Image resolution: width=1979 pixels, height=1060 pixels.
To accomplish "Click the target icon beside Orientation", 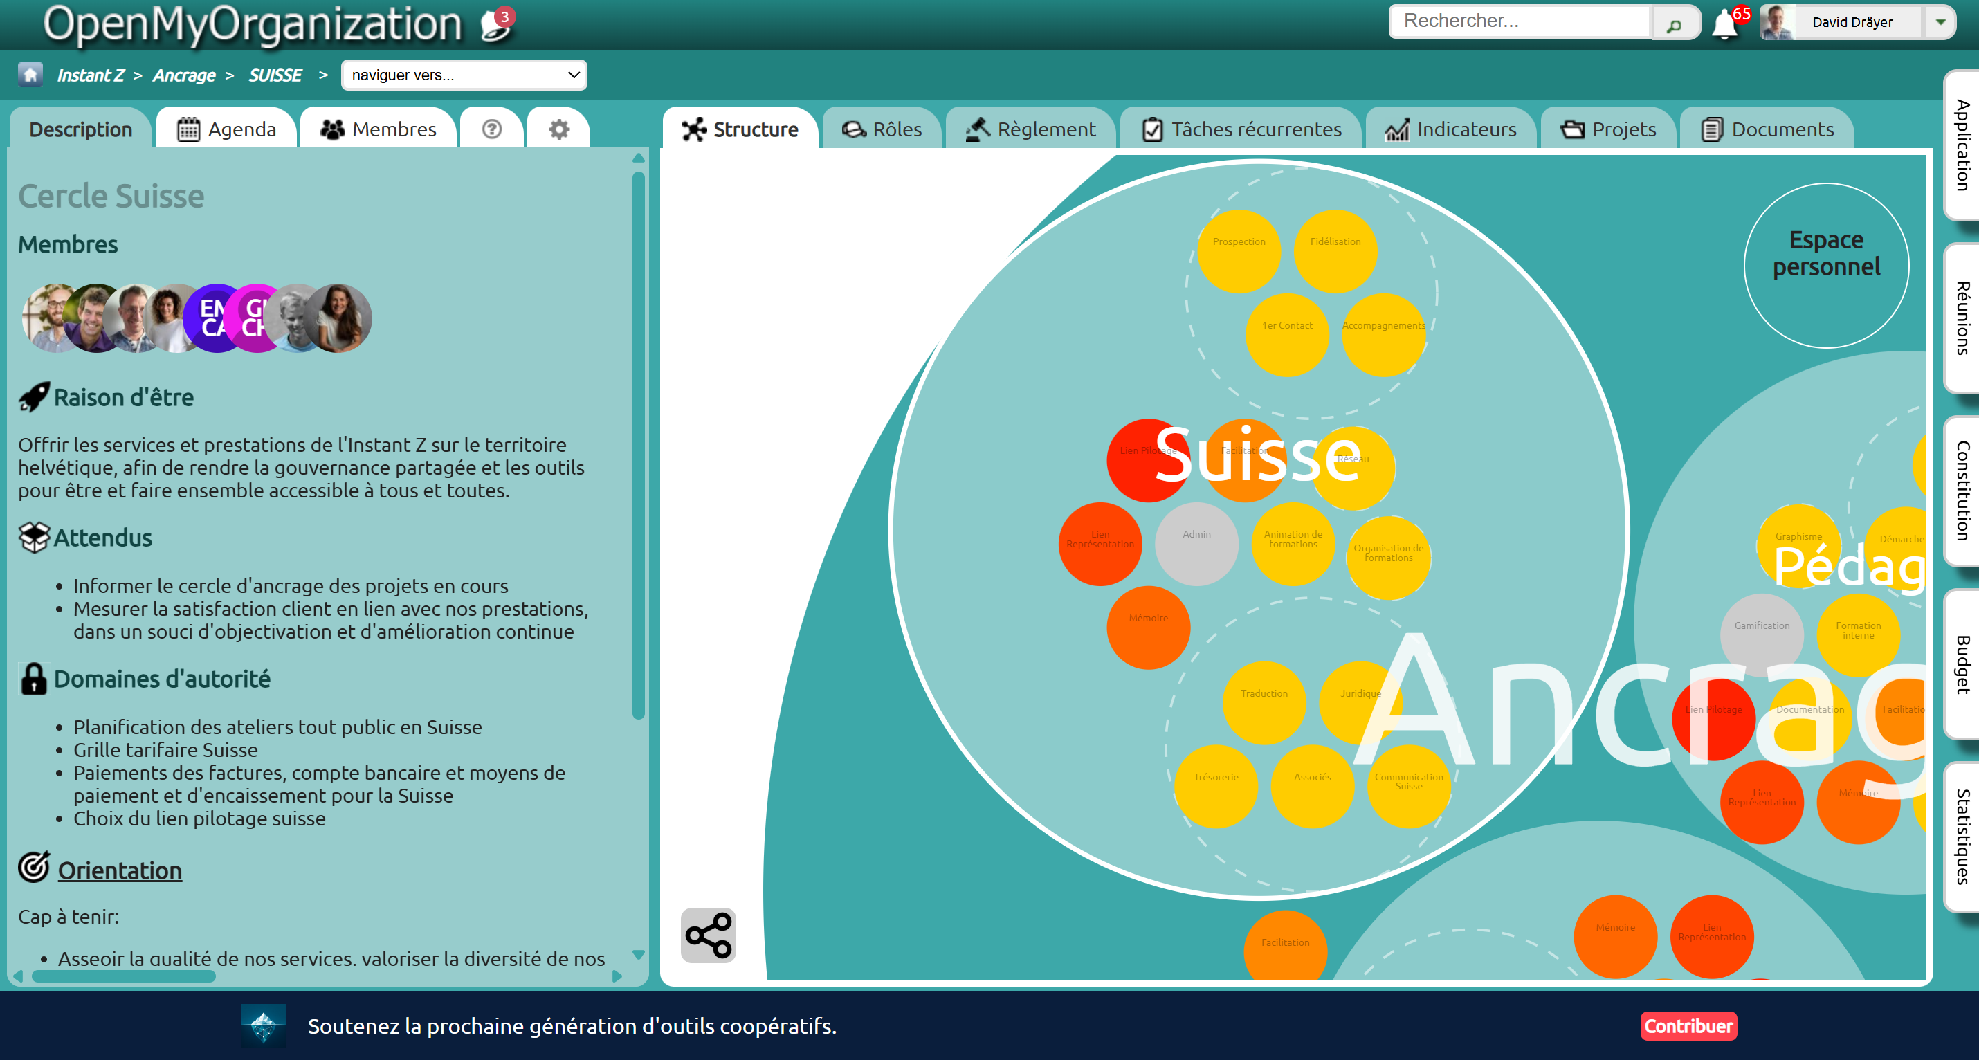I will pyautogui.click(x=34, y=867).
